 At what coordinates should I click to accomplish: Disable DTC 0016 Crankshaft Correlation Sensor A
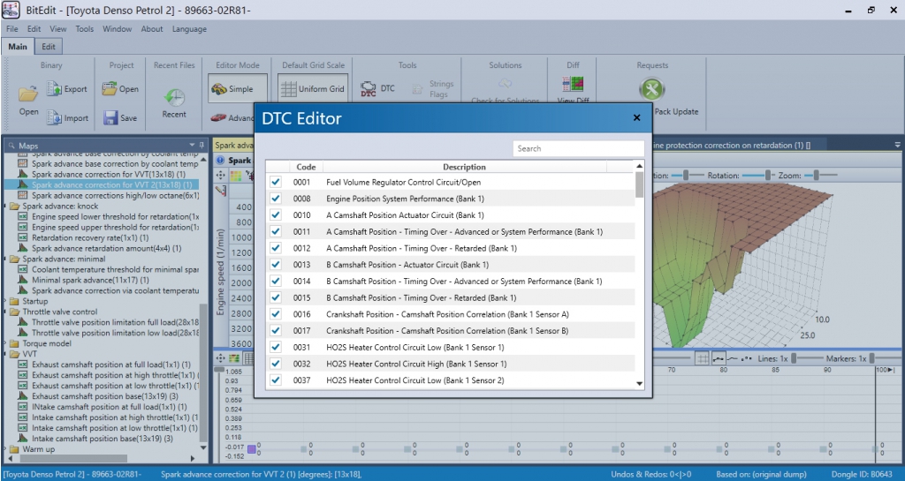[x=276, y=314]
